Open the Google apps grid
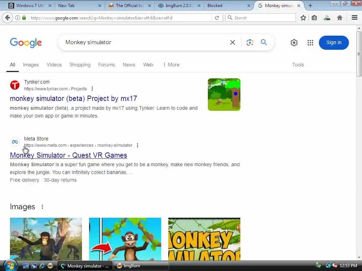The width and height of the screenshot is (362, 271). pyautogui.click(x=310, y=43)
